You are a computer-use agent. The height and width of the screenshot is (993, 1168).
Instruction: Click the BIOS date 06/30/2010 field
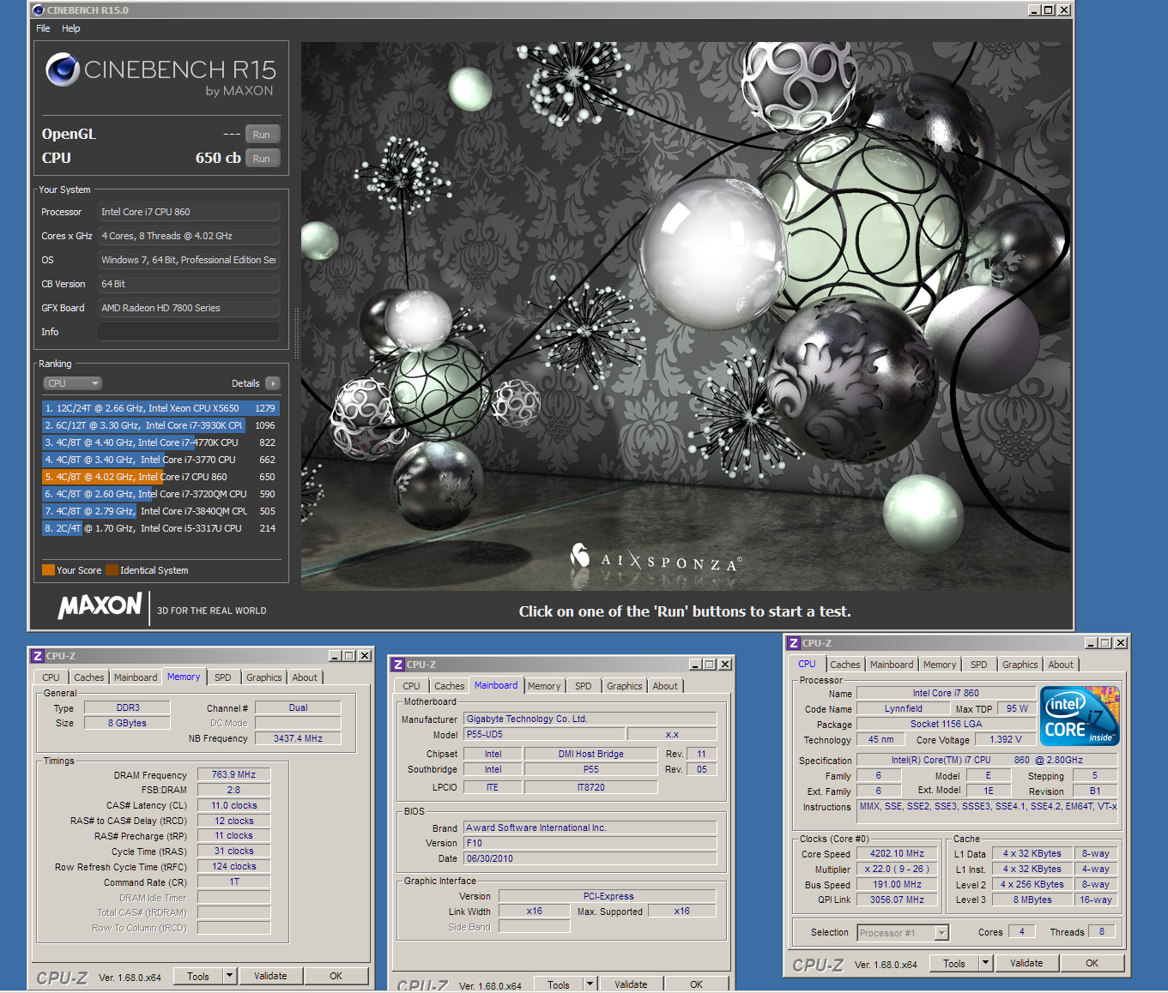(590, 858)
